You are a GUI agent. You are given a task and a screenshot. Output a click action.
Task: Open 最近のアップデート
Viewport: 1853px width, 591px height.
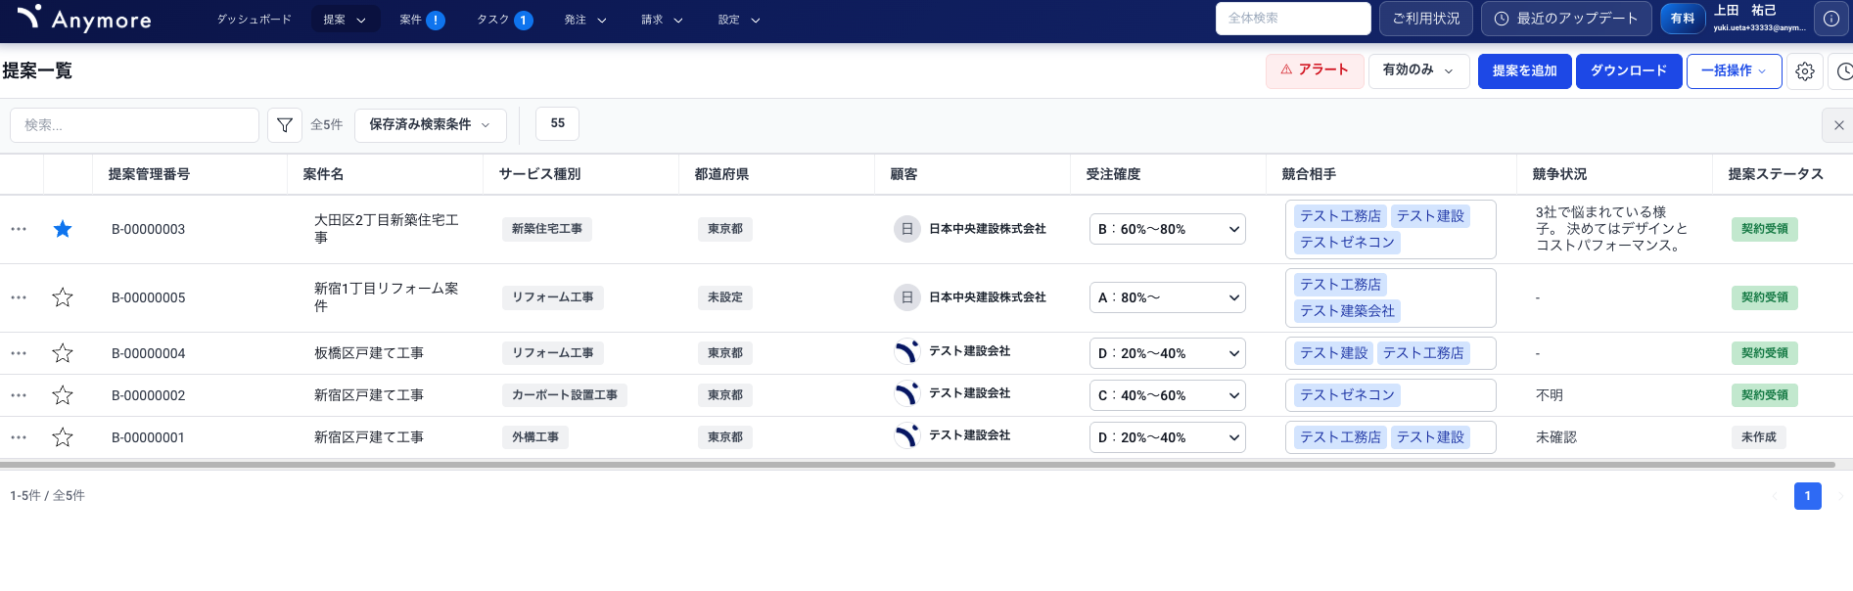tap(1566, 19)
